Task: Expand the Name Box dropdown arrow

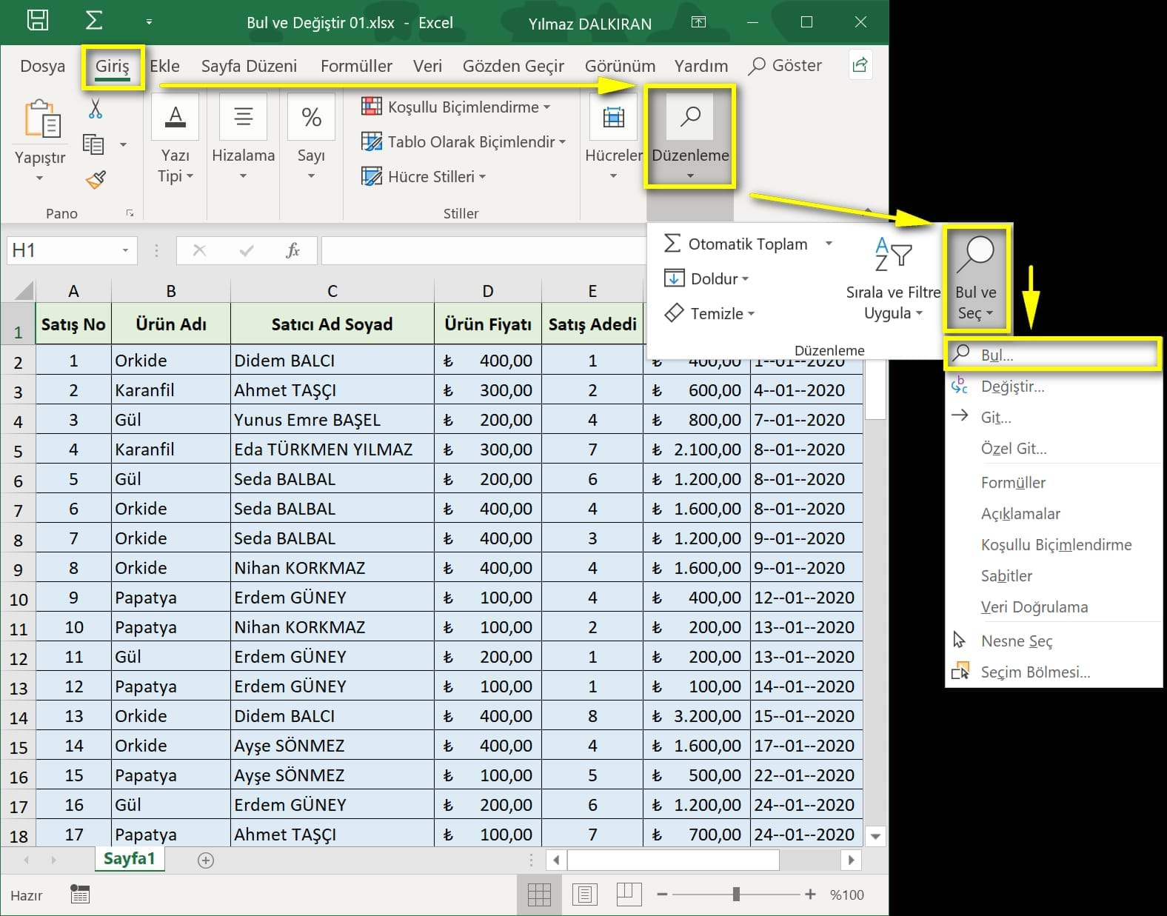Action: tap(125, 250)
